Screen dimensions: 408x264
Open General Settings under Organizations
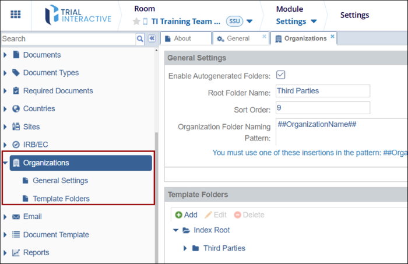pos(60,181)
